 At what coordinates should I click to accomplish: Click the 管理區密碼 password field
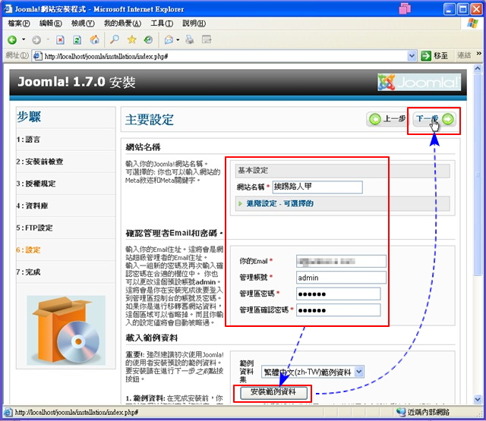339,294
